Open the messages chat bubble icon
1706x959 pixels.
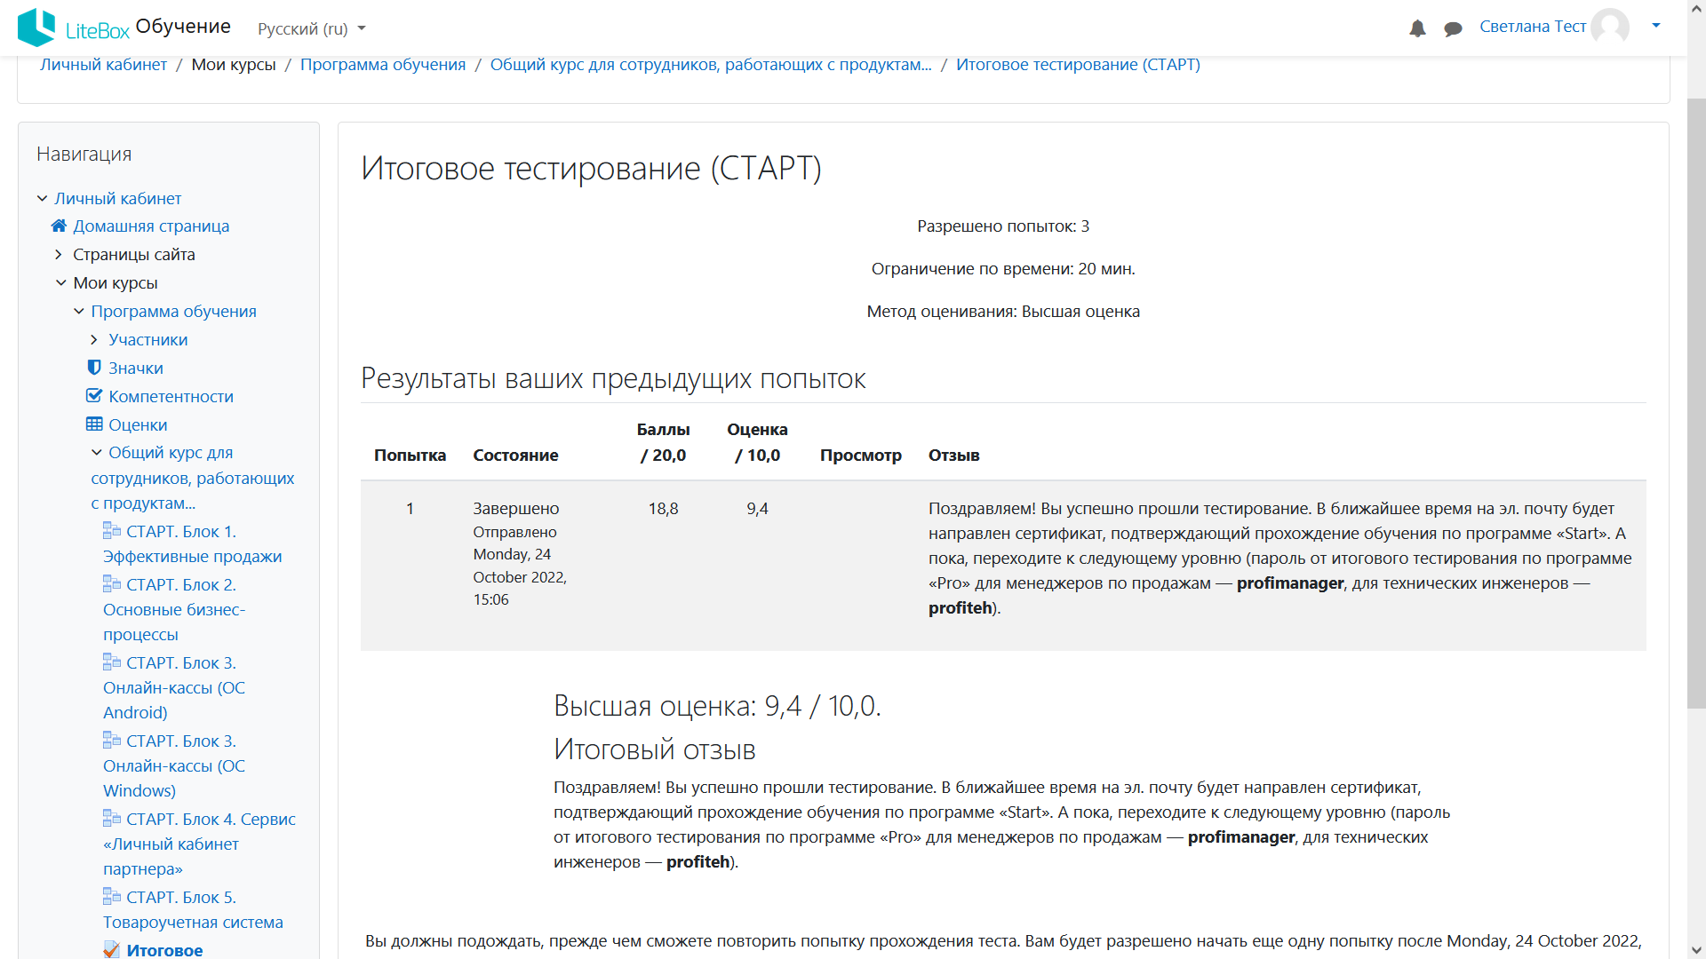pyautogui.click(x=1453, y=29)
